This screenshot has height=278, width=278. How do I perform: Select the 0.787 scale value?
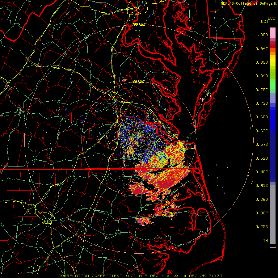click(x=262, y=90)
